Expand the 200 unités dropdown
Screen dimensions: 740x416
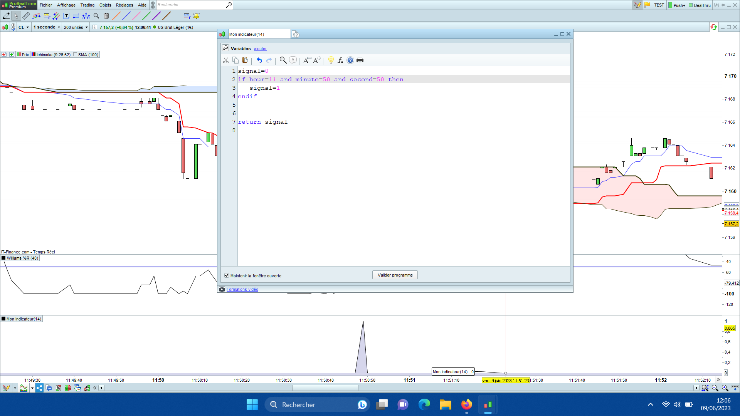click(x=76, y=27)
